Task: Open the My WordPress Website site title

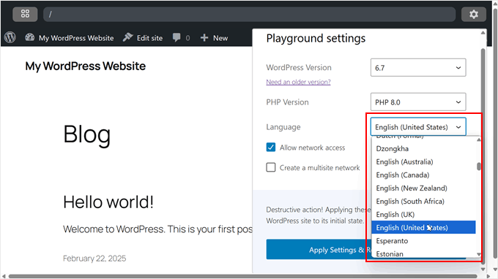Action: tap(86, 66)
